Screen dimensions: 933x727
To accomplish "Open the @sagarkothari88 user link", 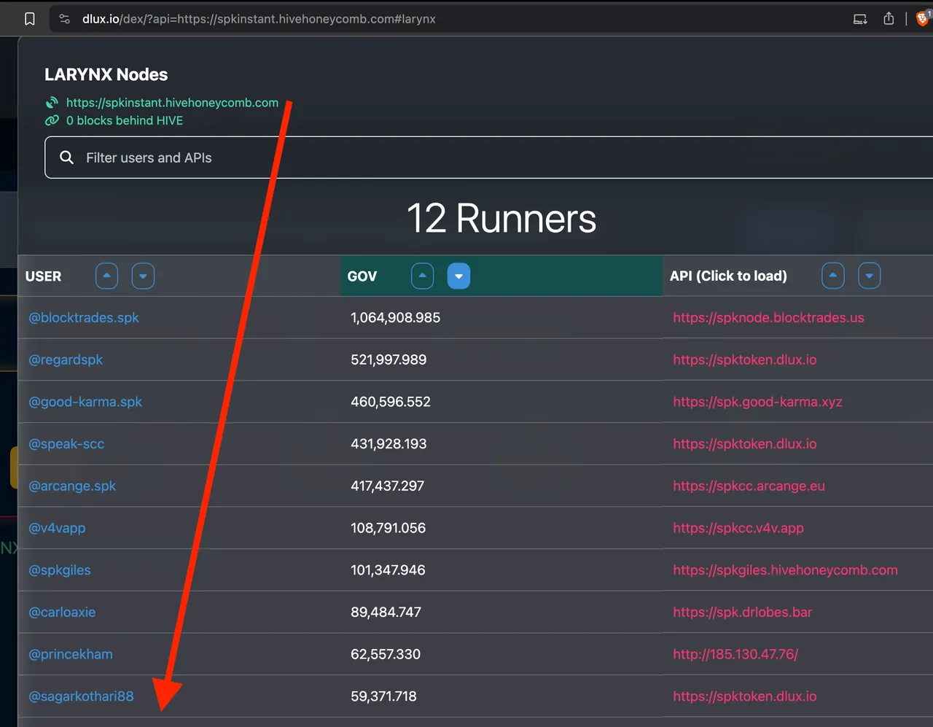I will point(81,696).
